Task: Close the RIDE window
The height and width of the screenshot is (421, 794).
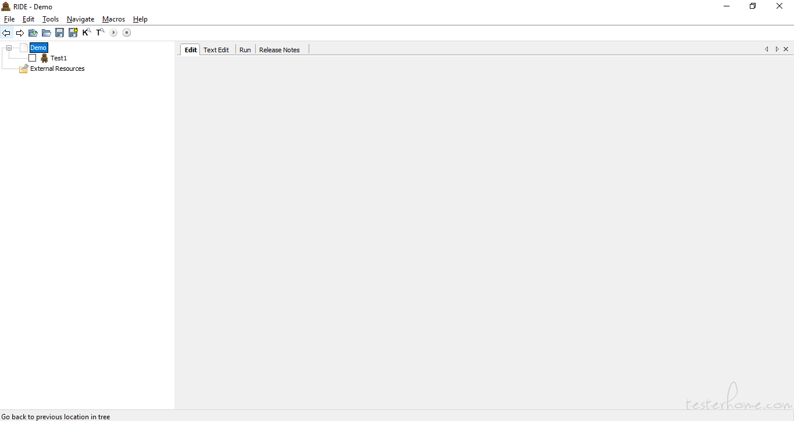Action: tap(779, 6)
